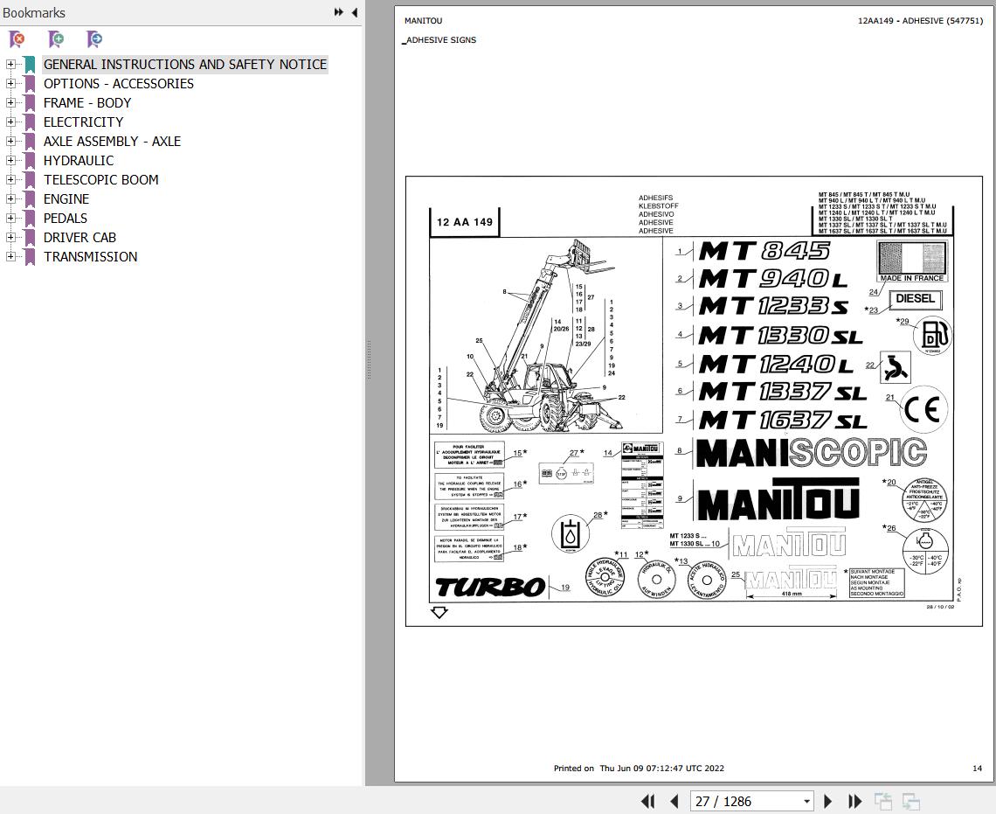Screen dimensions: 996x814
Task: Open the AXLE ASSEMBLY - AXLE bookmark
Action: (x=112, y=141)
